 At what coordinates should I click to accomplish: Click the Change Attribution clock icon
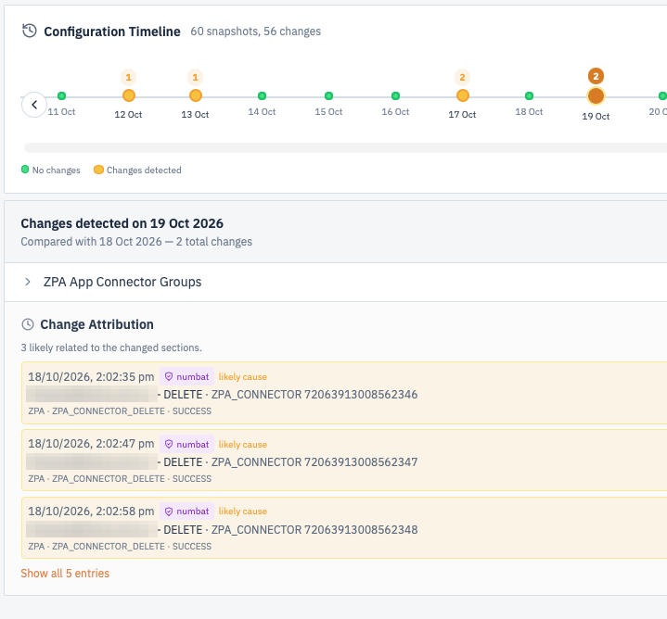click(x=28, y=324)
